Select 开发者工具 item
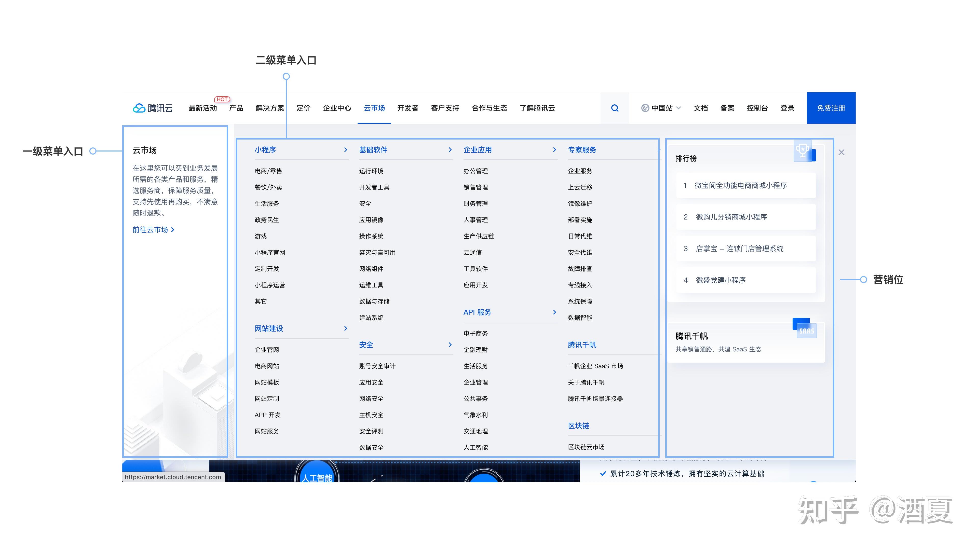 point(374,187)
